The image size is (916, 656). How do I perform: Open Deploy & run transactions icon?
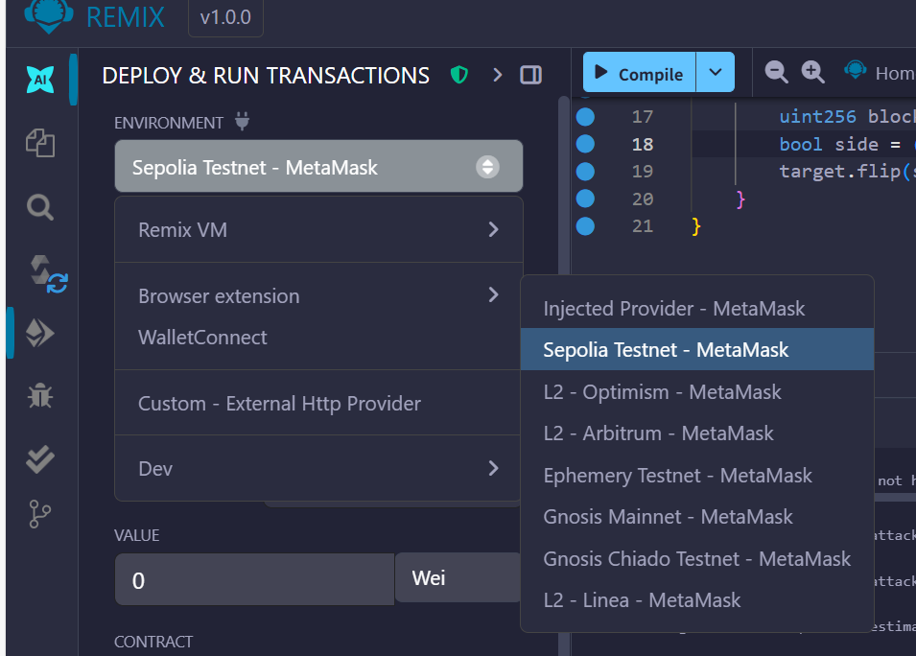tap(40, 333)
